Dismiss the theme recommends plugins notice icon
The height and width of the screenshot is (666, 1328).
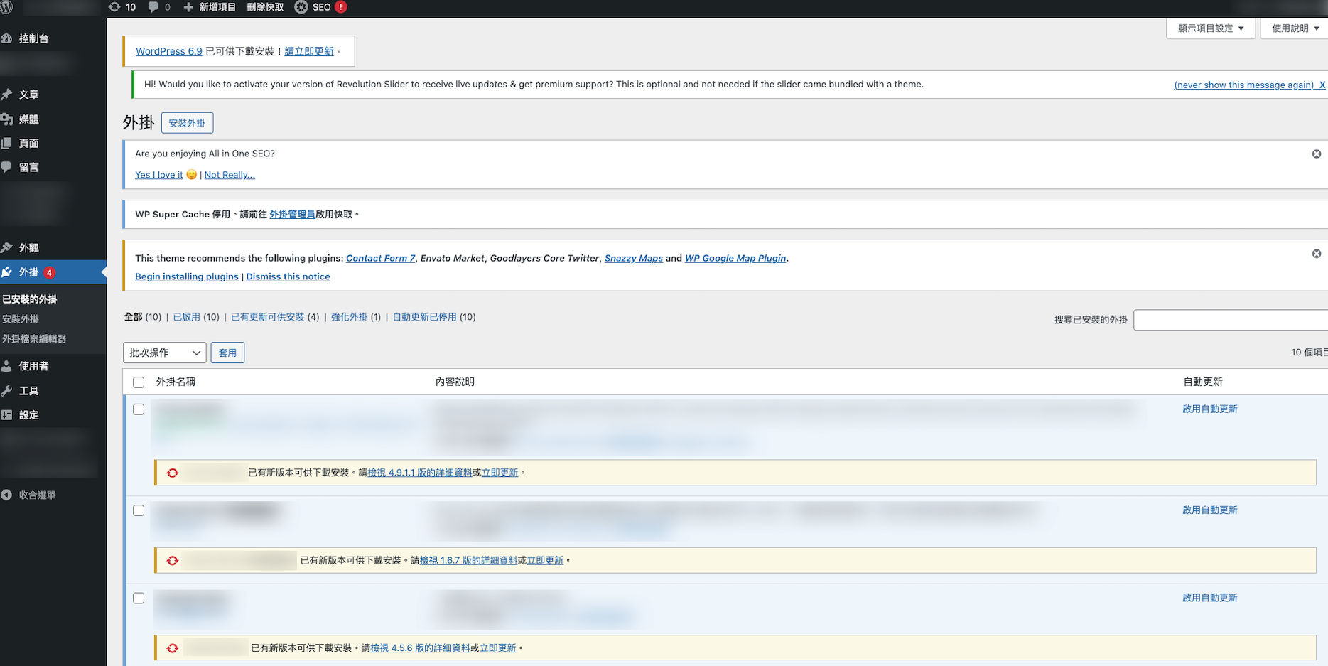1317,254
